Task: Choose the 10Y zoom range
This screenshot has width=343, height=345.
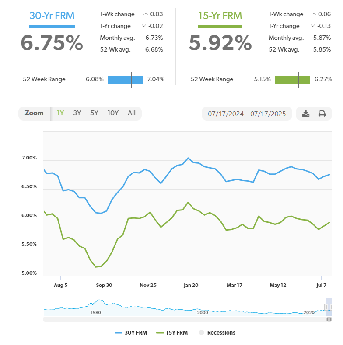Action: pyautogui.click(x=113, y=113)
